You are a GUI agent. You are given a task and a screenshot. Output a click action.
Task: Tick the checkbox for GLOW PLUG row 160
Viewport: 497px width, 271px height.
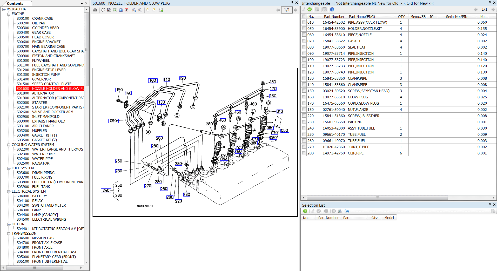(x=304, y=97)
